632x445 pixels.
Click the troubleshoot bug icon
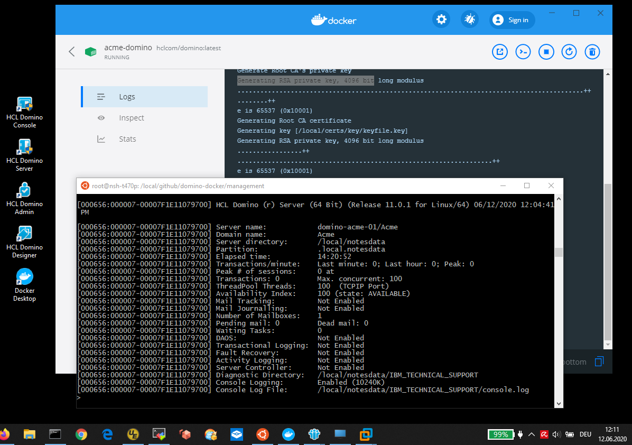click(x=469, y=20)
